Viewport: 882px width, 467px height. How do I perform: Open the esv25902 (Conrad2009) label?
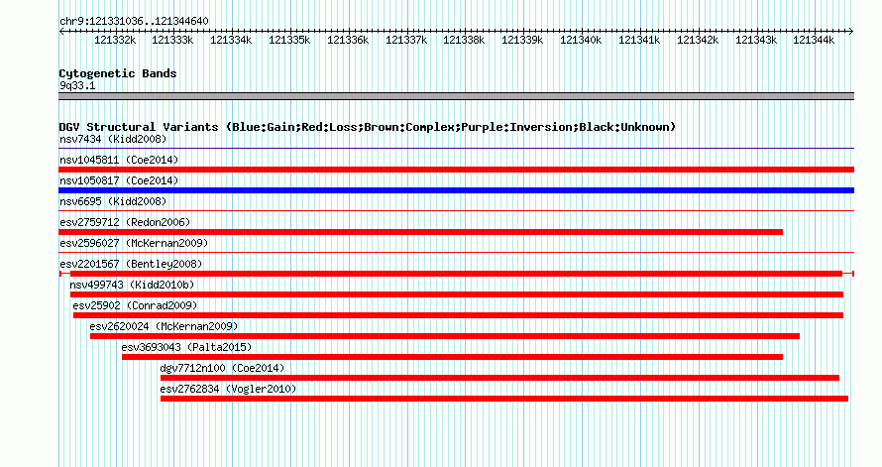[x=135, y=305]
